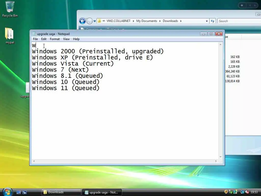Close the upgrade saga Notepad window
Image resolution: width=261 pixels, height=196 pixels.
click(x=219, y=34)
